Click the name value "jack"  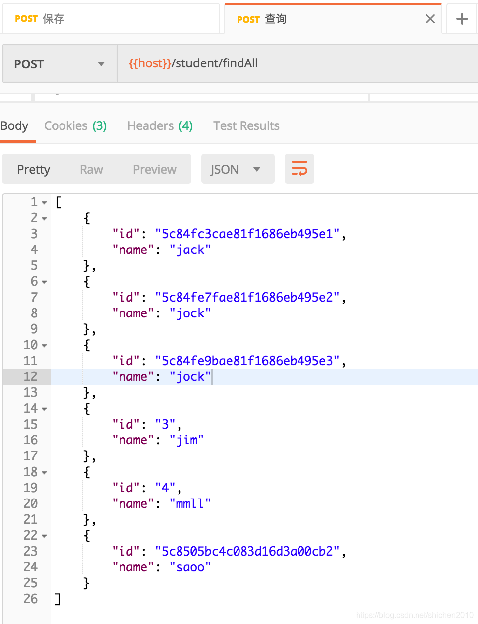(190, 250)
